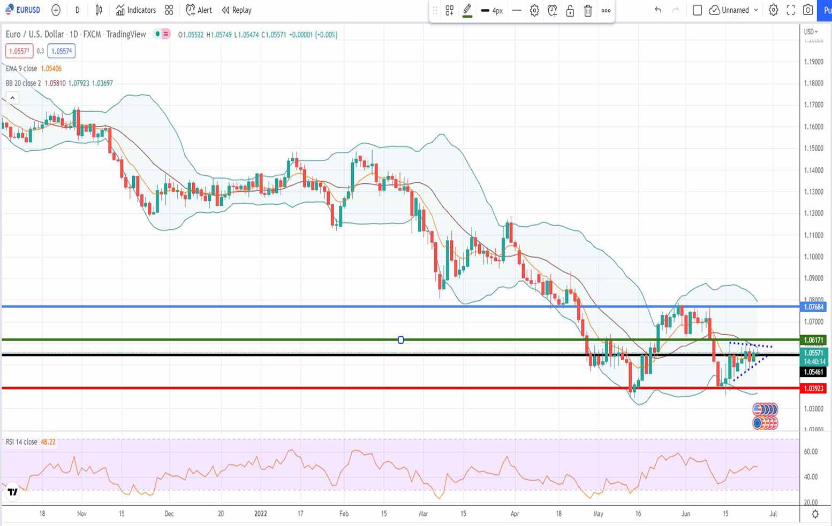Expand the Unnamed layout dropdown arrow
Image resolution: width=832 pixels, height=526 pixels.
point(756,10)
